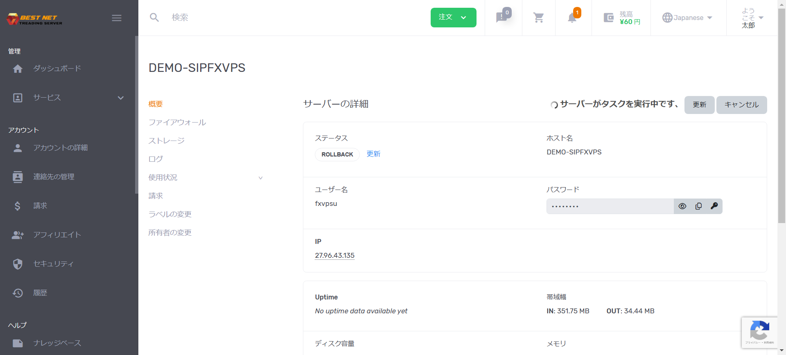Click the wallet balance icon
Screen dimensions: 786x355
pyautogui.click(x=609, y=18)
